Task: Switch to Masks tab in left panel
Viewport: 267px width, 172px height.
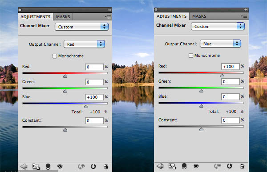Action: coord(63,17)
